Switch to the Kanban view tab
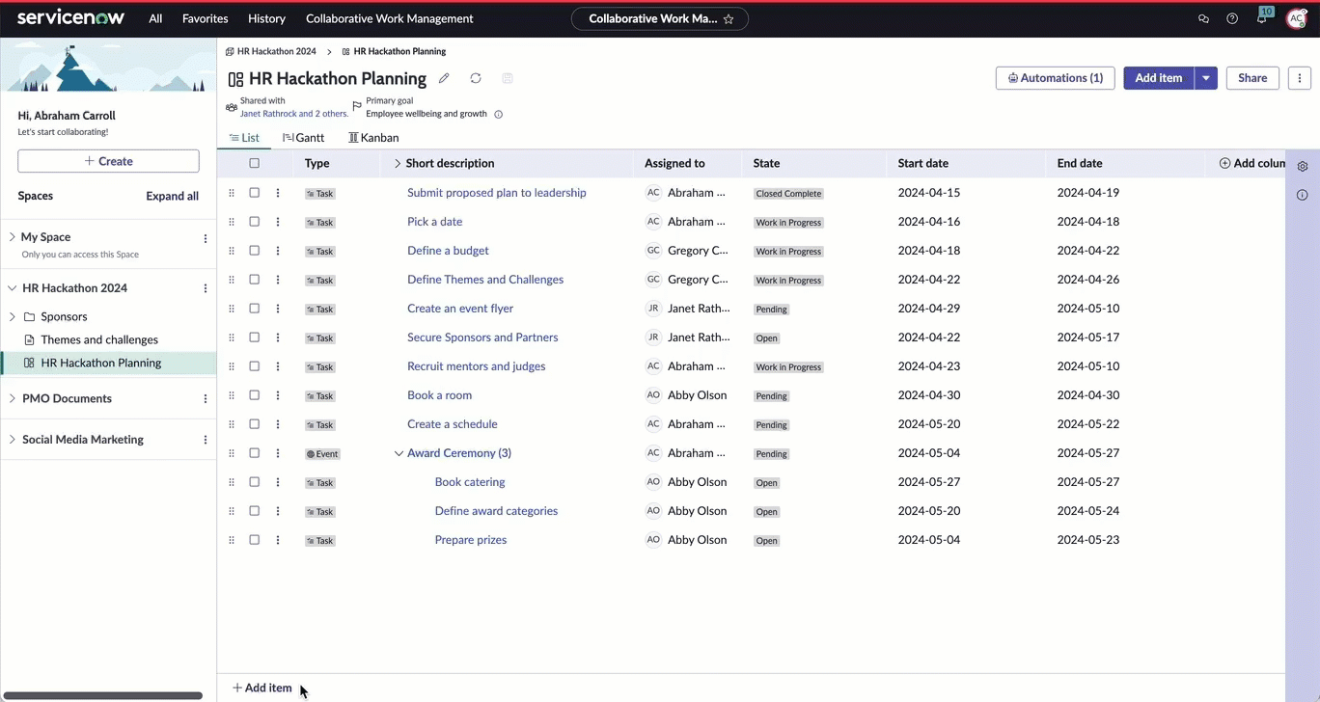The image size is (1320, 702). pyautogui.click(x=373, y=138)
